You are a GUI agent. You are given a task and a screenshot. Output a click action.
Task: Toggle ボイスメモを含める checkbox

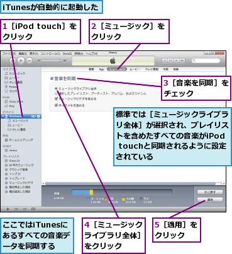click(x=56, y=105)
